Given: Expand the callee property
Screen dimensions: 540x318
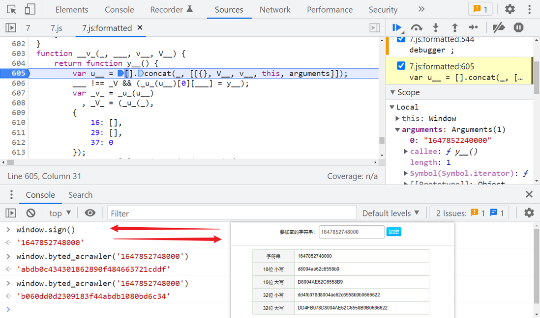Looking at the screenshot, I should pyautogui.click(x=406, y=151).
